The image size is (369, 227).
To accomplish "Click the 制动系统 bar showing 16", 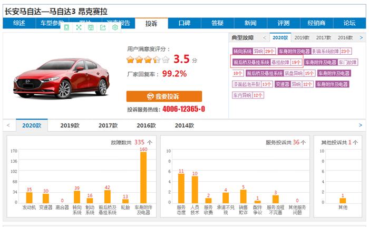I will (x=90, y=201).
